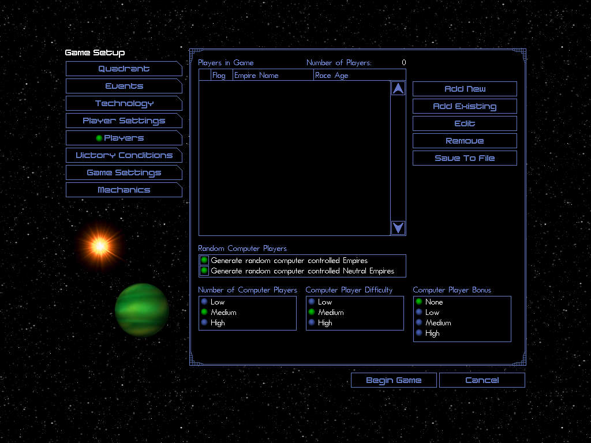Open Victory Conditions section
The image size is (591, 443).
point(124,155)
